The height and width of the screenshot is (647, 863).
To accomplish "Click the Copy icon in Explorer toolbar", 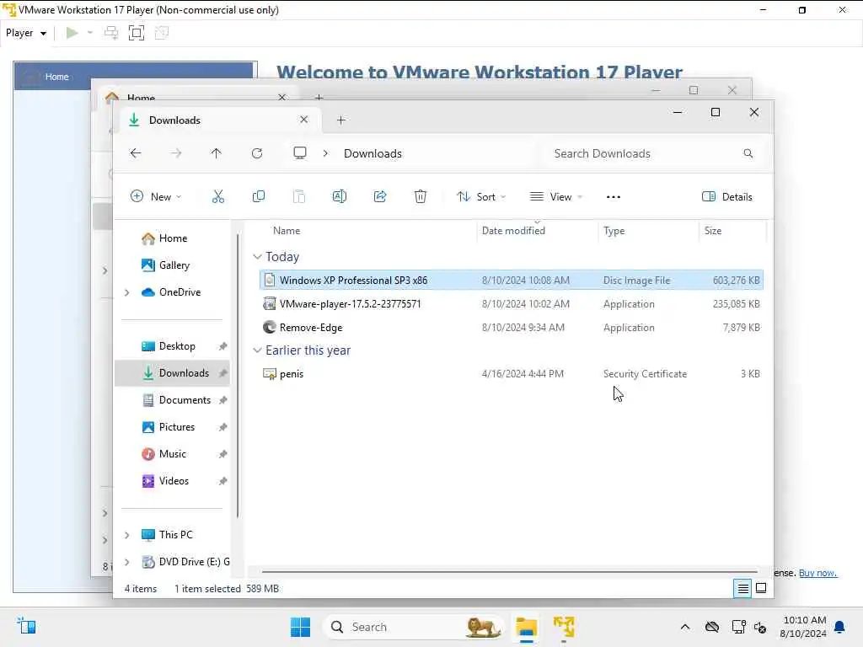I will [258, 196].
